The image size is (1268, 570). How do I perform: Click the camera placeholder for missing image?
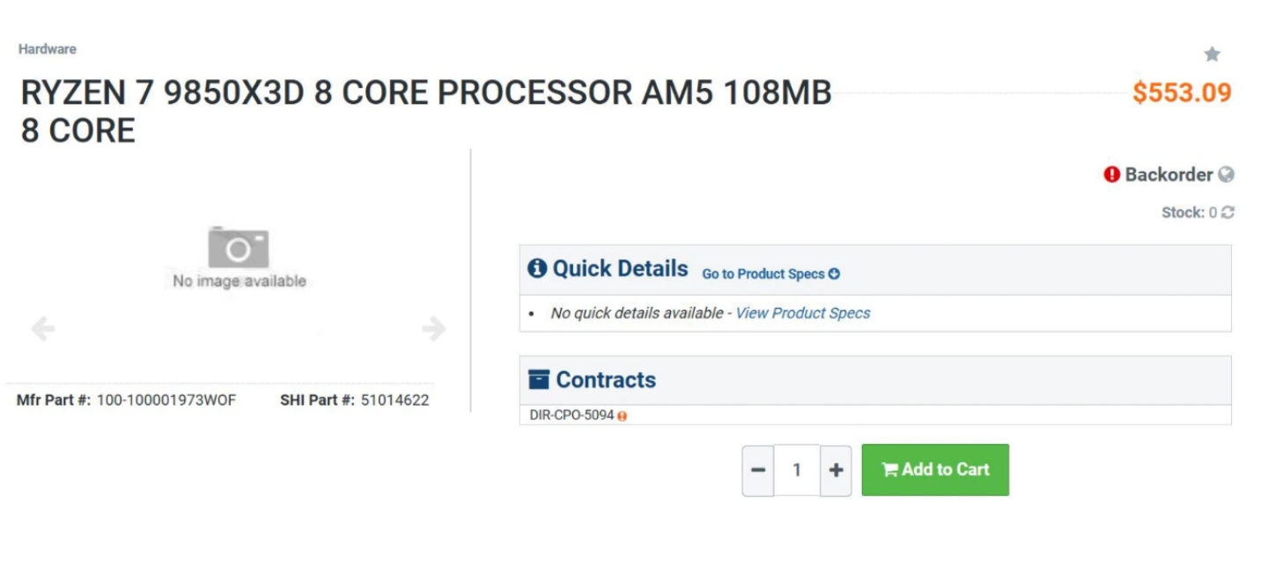(238, 247)
